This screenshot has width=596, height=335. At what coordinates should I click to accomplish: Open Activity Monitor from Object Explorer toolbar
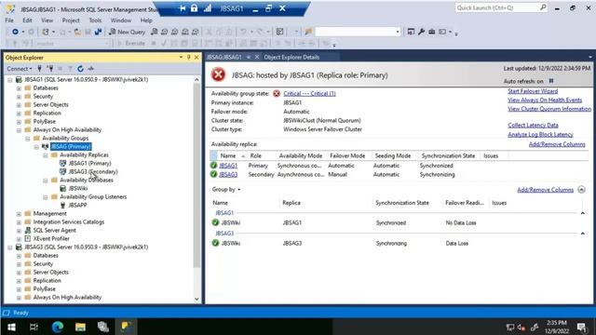[91, 69]
